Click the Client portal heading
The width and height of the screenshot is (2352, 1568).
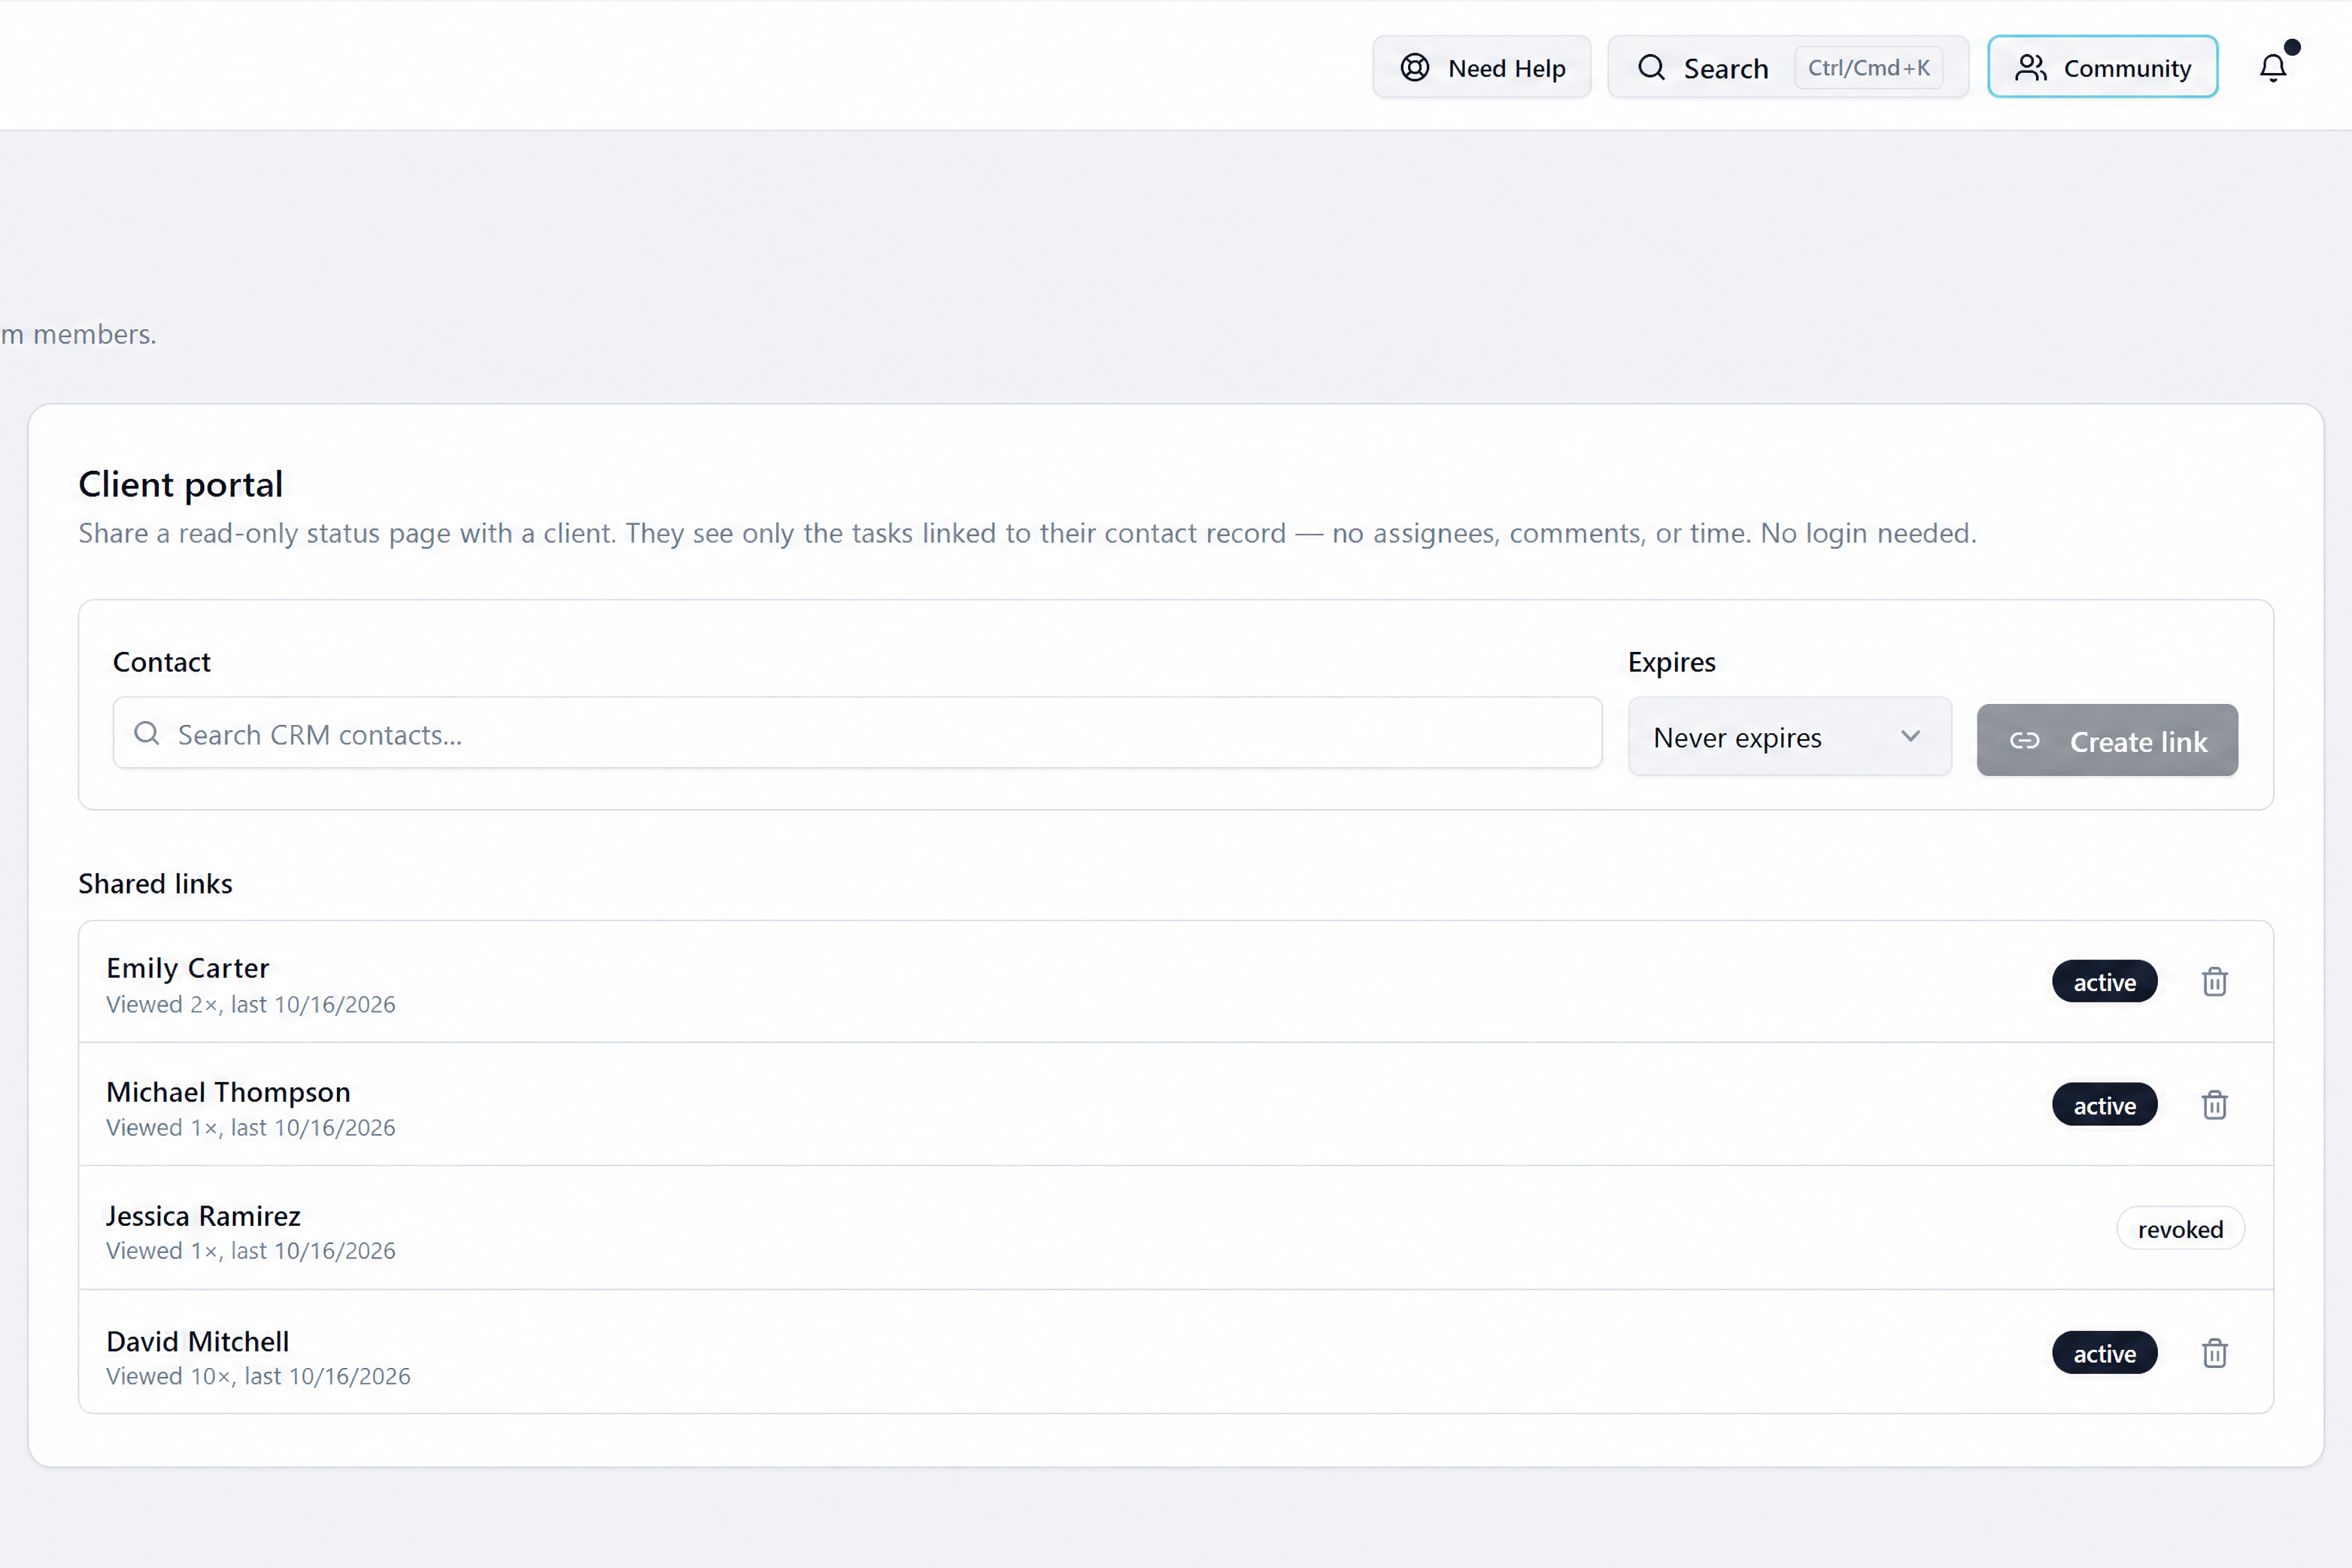click(x=181, y=484)
